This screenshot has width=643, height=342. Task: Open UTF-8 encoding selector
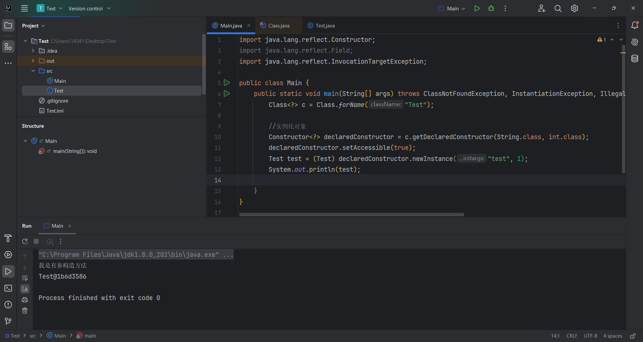590,336
